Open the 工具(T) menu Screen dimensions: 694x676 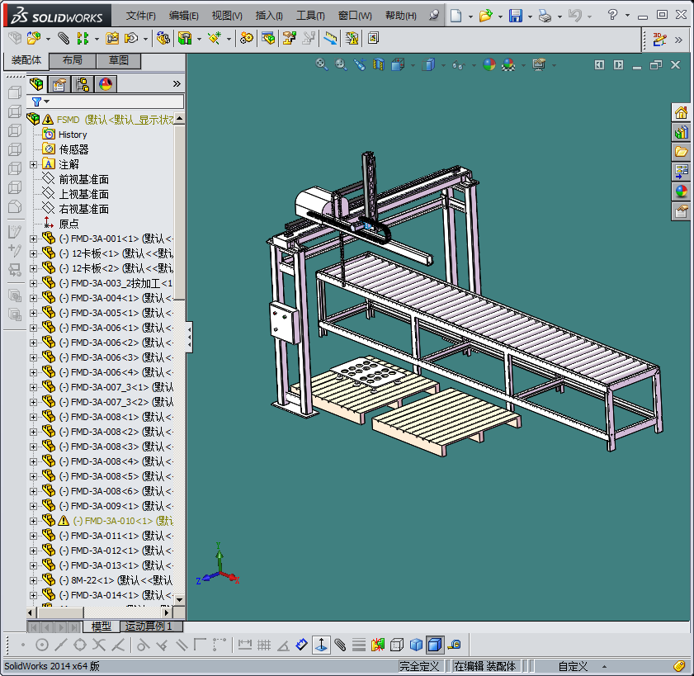(x=310, y=16)
